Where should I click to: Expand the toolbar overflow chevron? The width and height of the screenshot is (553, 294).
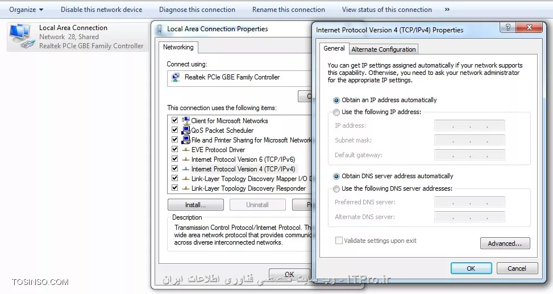(447, 10)
